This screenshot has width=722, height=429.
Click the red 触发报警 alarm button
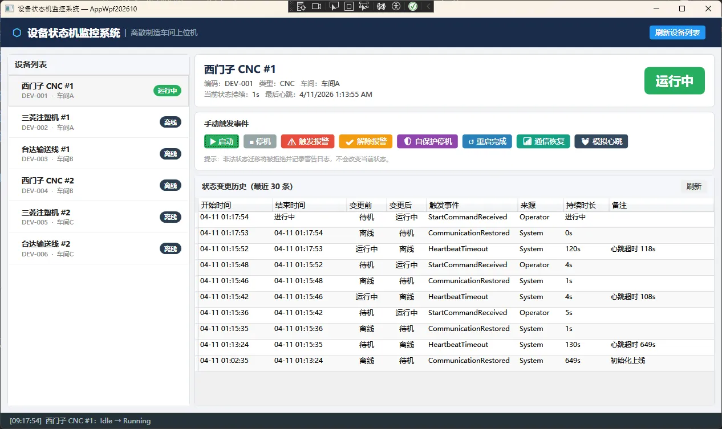(307, 141)
